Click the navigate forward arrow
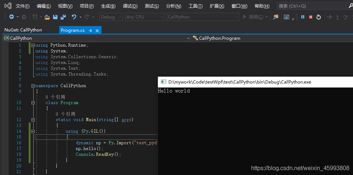The width and height of the screenshot is (353, 175). coord(23,17)
